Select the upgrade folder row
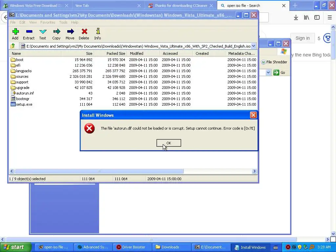 point(133,87)
